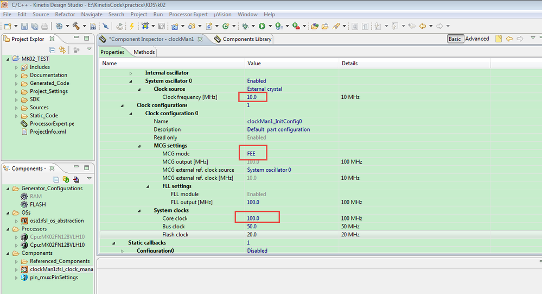Expand the Sources folder in Project Explorer
Viewport: 542px width, 294px height.
(x=16, y=108)
